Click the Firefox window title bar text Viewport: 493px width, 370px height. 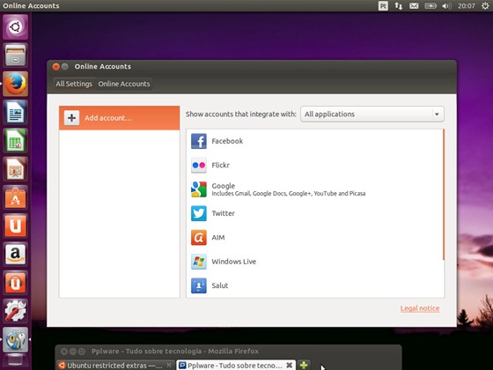(x=175, y=351)
